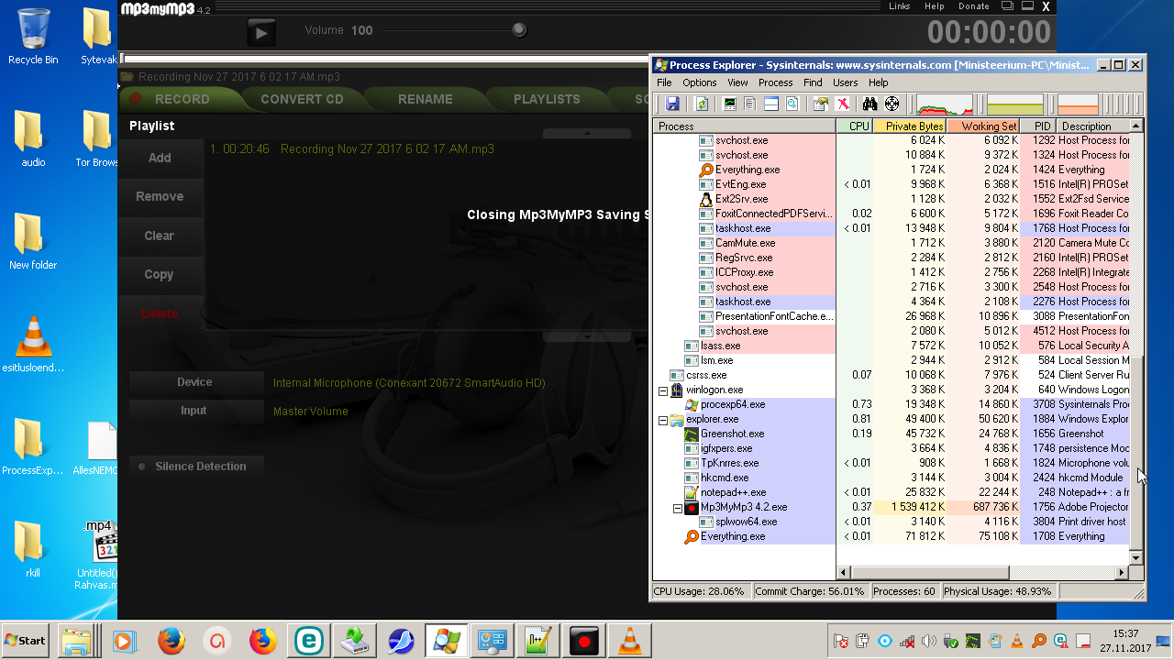Toggle the Show Lower Pane toolbar icon
The image size is (1174, 660).
click(771, 104)
